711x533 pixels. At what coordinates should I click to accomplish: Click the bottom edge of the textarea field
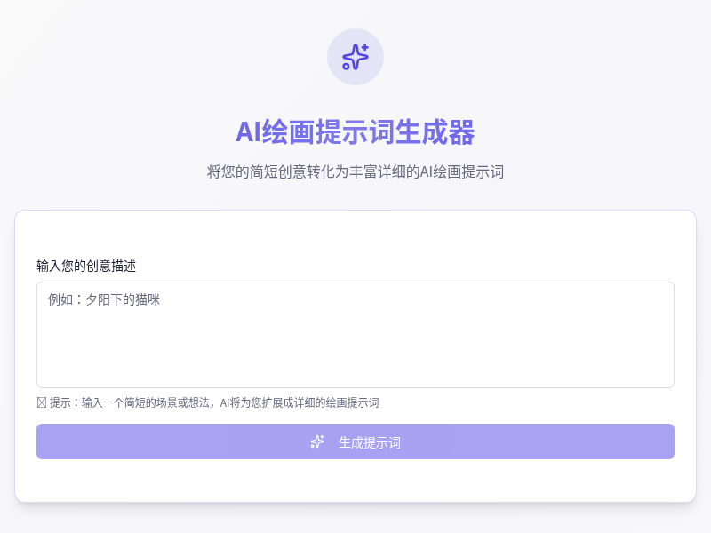(x=355, y=386)
